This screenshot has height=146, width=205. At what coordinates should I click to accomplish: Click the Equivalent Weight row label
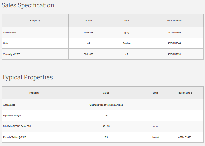(12, 116)
